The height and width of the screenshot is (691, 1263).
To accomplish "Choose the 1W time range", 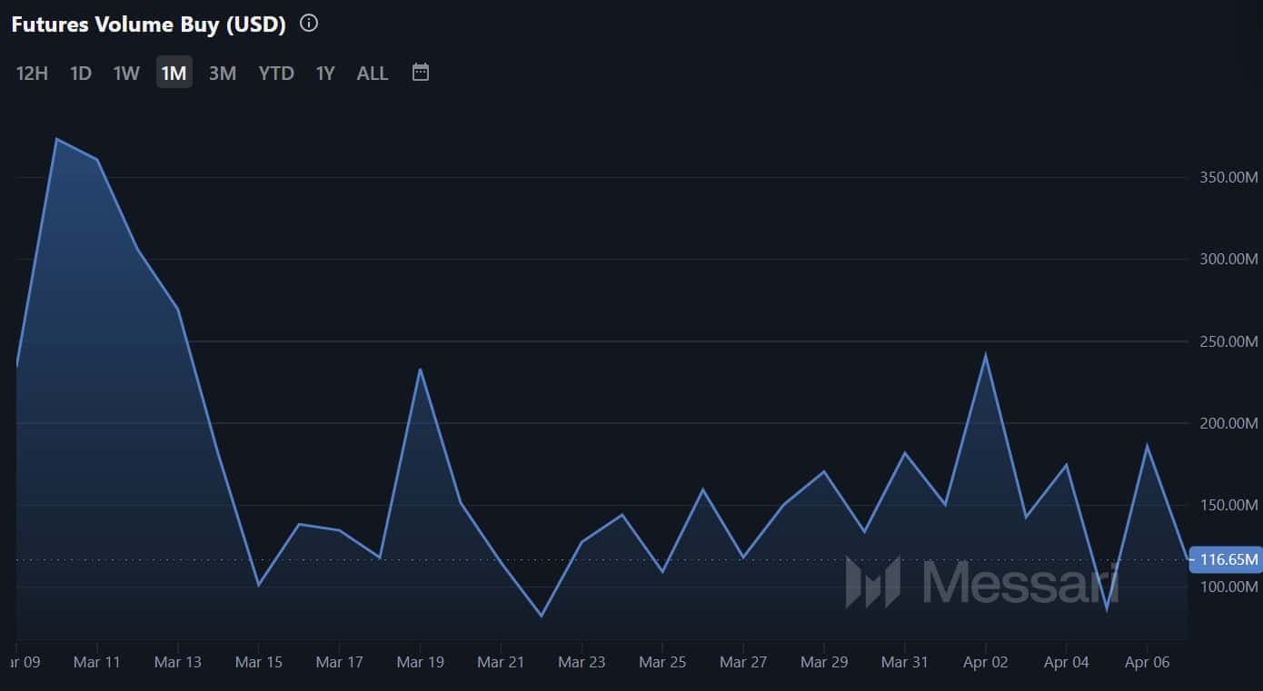I will tap(126, 74).
